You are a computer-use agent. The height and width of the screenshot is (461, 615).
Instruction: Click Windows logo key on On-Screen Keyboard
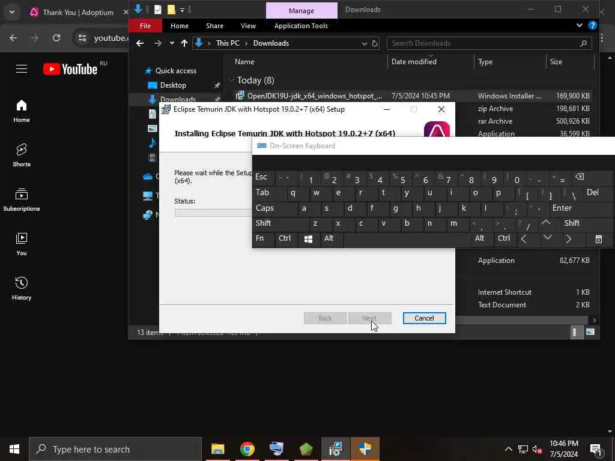(x=309, y=239)
